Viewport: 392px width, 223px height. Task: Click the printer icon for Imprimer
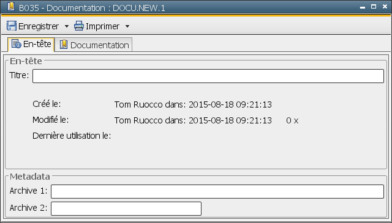[x=79, y=26]
